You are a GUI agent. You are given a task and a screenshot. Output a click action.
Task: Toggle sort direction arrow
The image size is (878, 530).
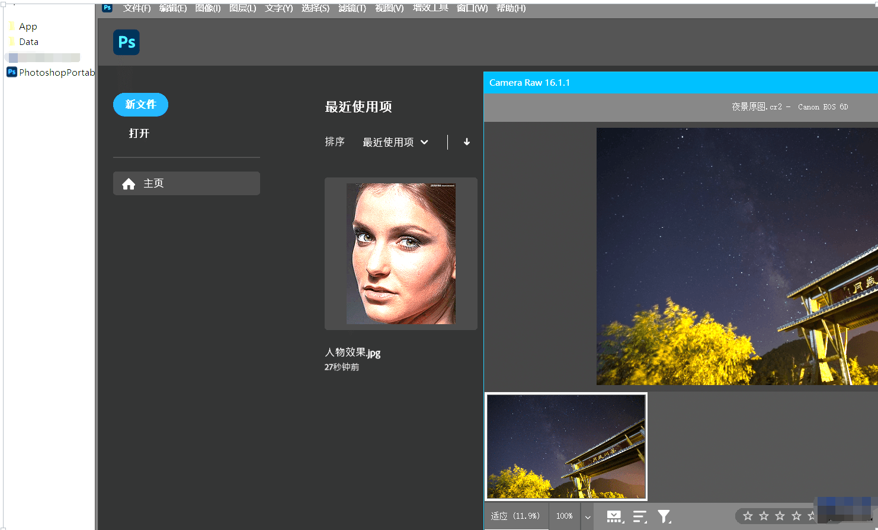[467, 142]
